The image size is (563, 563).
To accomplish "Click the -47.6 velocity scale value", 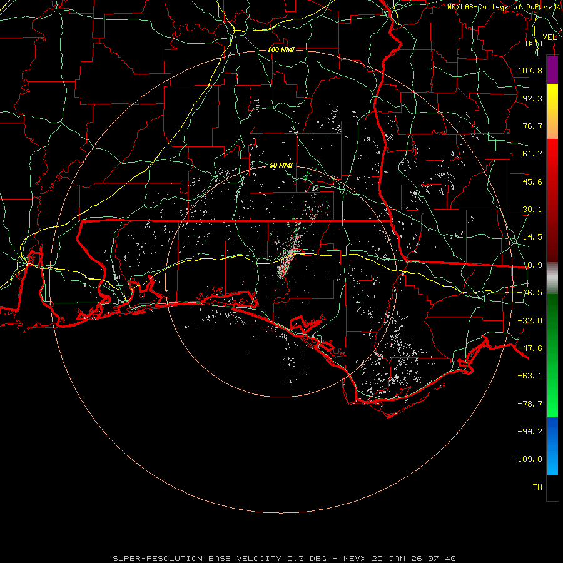I will [530, 348].
